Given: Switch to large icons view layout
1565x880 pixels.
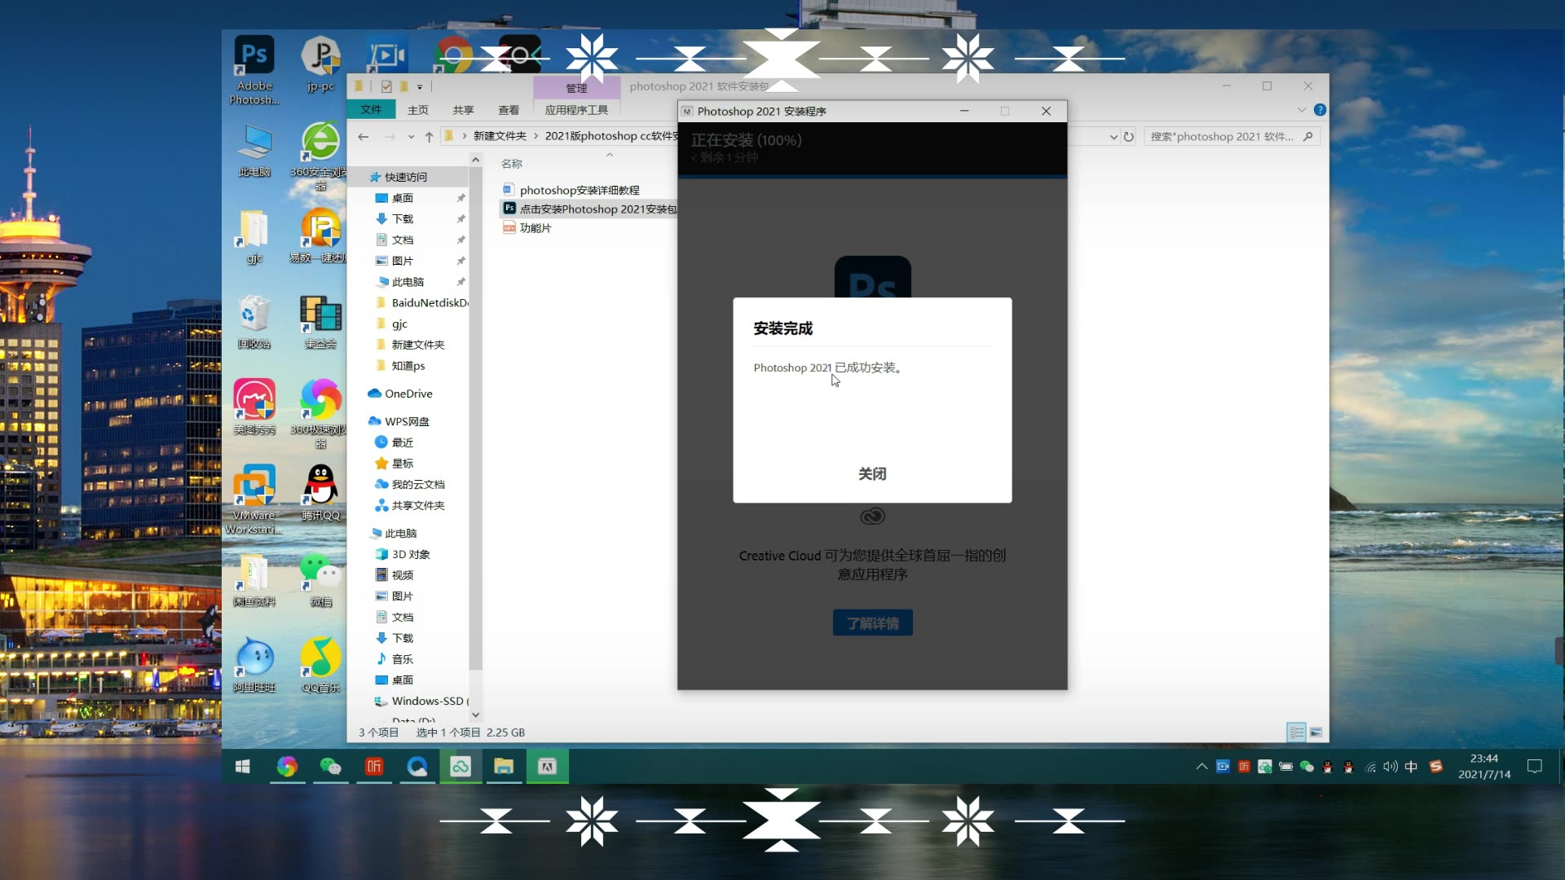Looking at the screenshot, I should [x=1316, y=732].
